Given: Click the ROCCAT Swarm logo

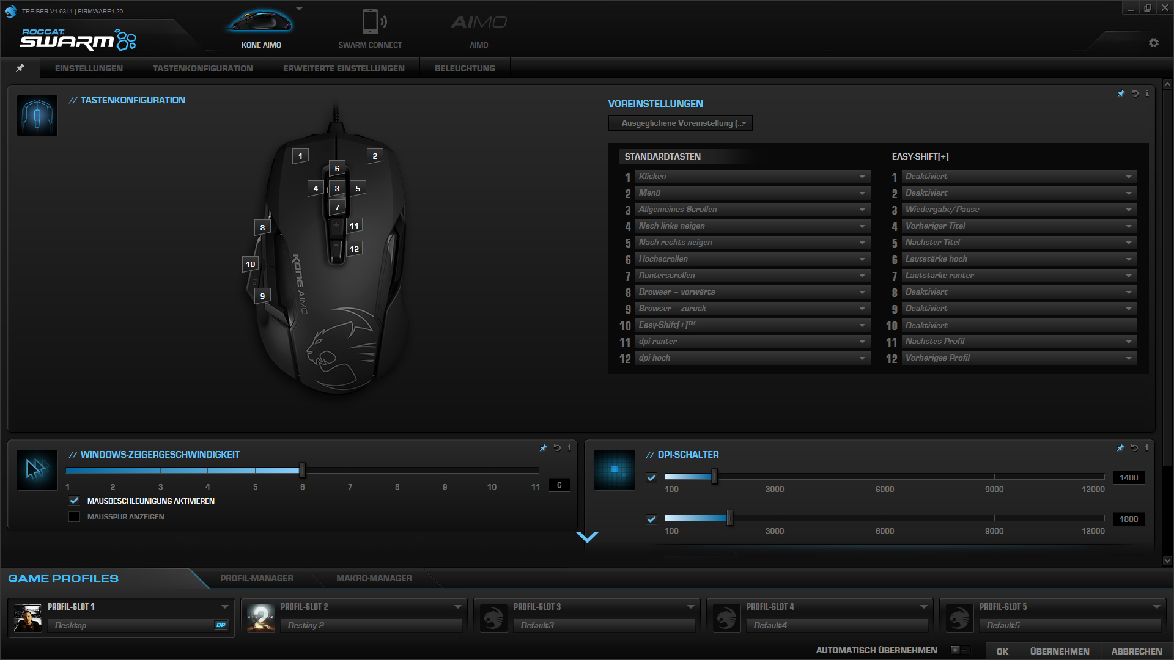Looking at the screenshot, I should coord(78,40).
